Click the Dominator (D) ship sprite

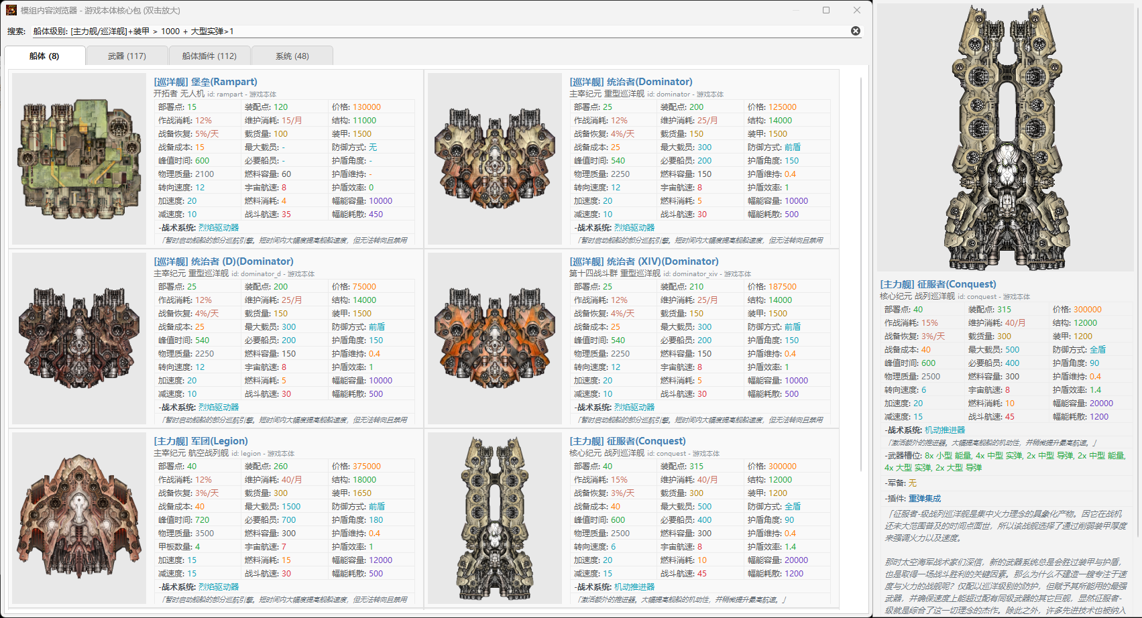pyautogui.click(x=79, y=338)
